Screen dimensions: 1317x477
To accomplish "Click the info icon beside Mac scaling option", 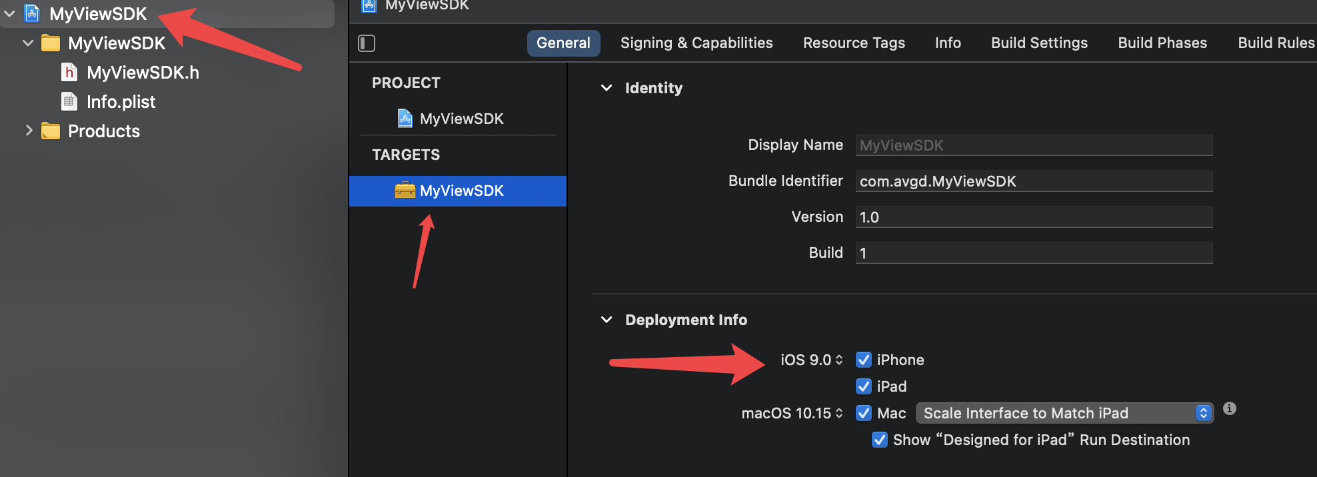I will 1230,408.
